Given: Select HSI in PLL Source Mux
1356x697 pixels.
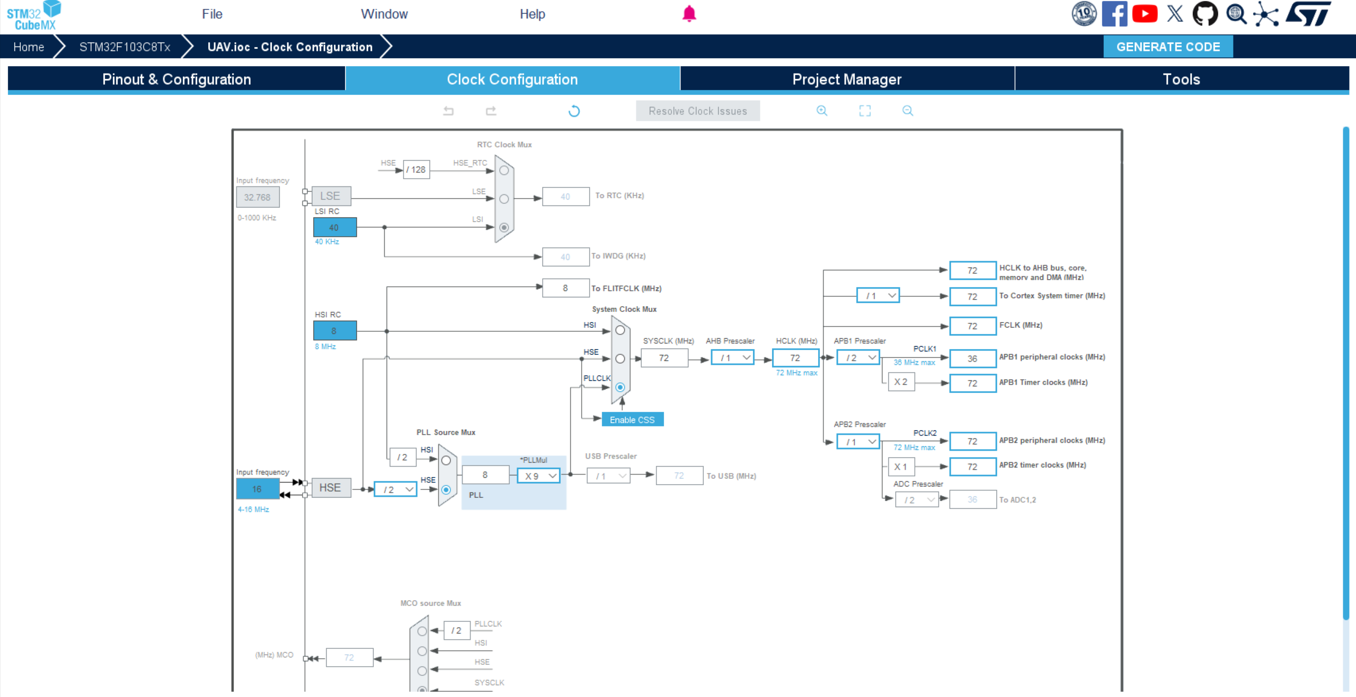Looking at the screenshot, I should click(x=446, y=460).
